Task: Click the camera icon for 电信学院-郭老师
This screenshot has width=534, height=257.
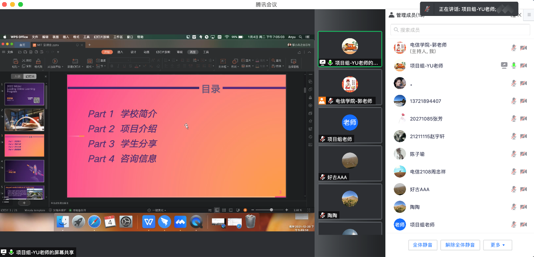Action: click(x=523, y=48)
